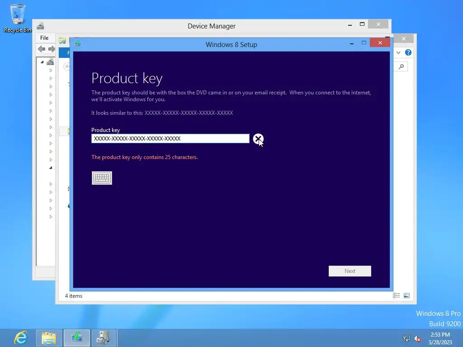
Task: Close the Windows 8 Setup window
Action: coord(380,43)
